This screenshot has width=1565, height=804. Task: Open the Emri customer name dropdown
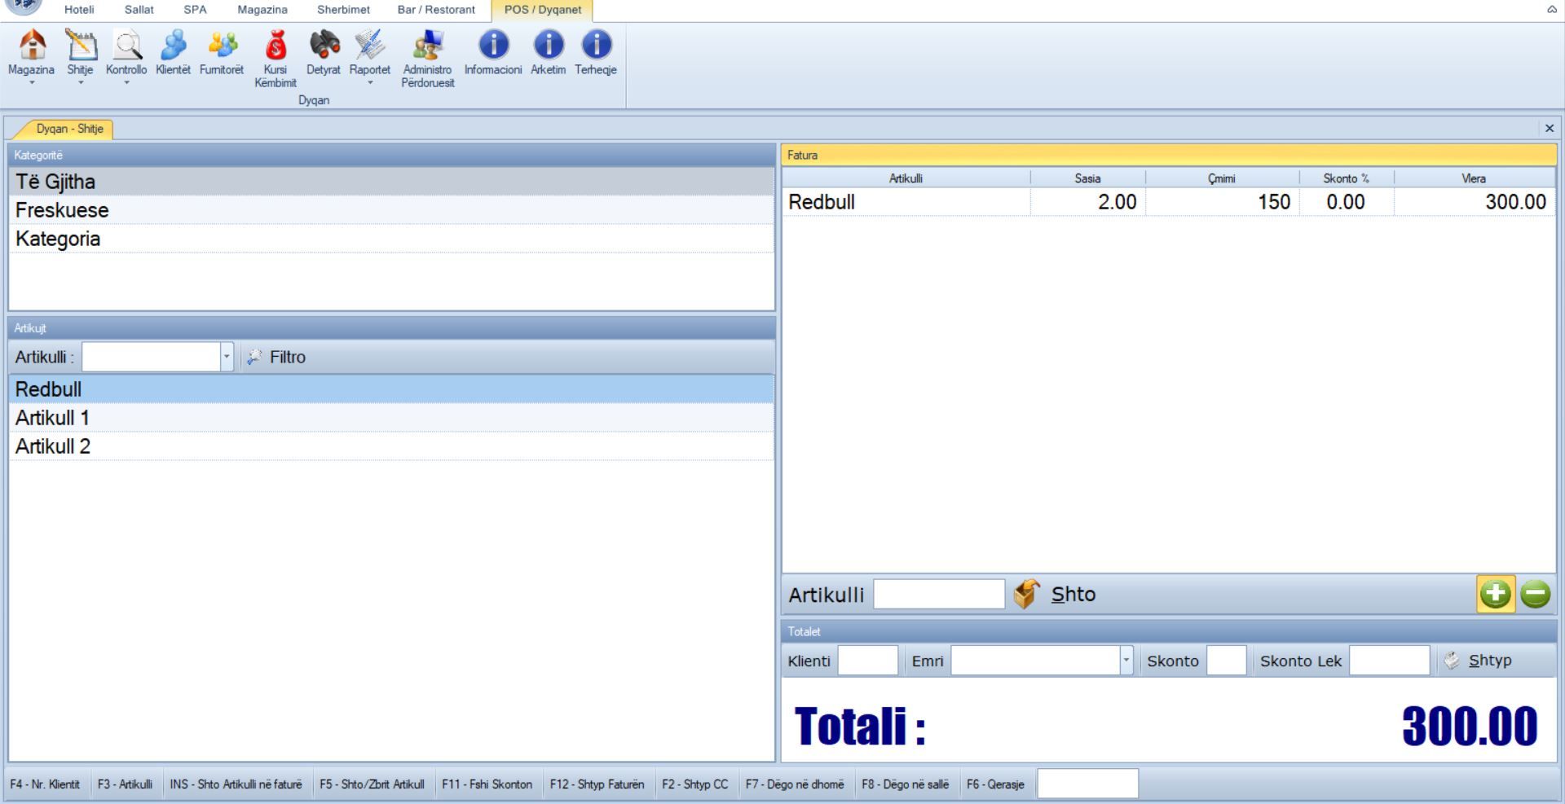click(x=1126, y=661)
